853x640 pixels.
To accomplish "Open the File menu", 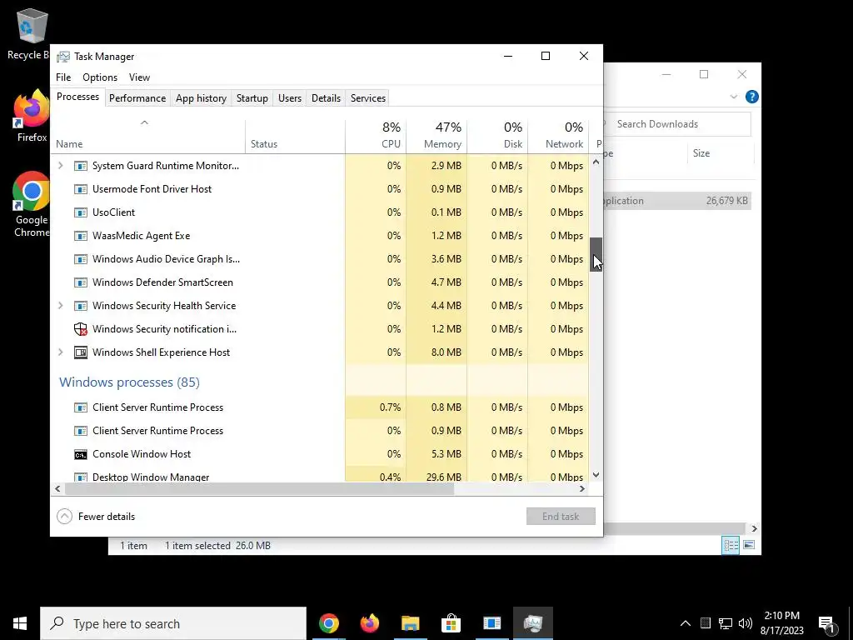I will [x=63, y=77].
